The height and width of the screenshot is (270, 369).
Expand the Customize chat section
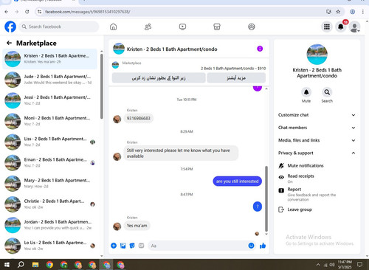[x=317, y=115]
